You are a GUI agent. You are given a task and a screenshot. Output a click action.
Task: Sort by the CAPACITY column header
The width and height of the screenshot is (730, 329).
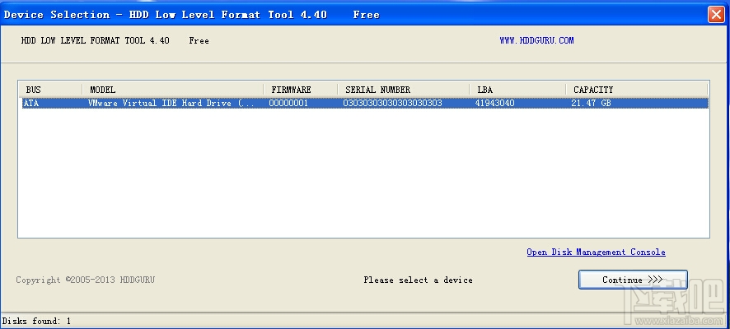point(636,89)
